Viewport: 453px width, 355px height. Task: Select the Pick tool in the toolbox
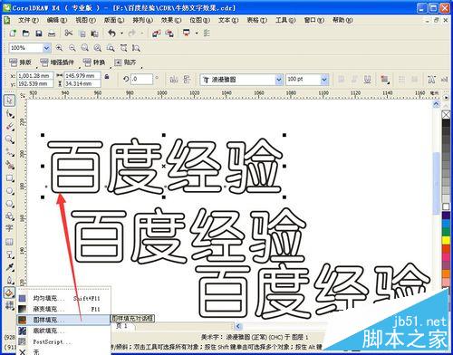[x=9, y=101]
